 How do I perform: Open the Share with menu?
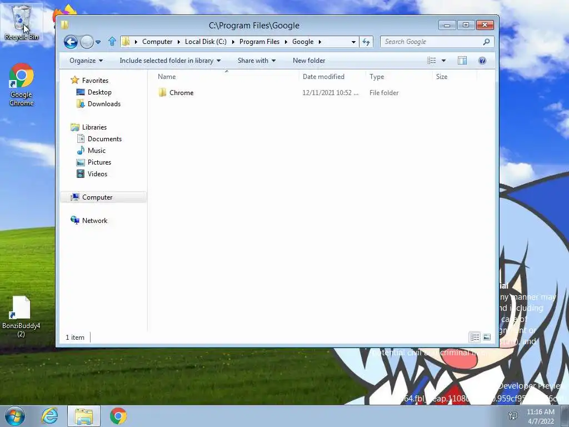point(257,61)
